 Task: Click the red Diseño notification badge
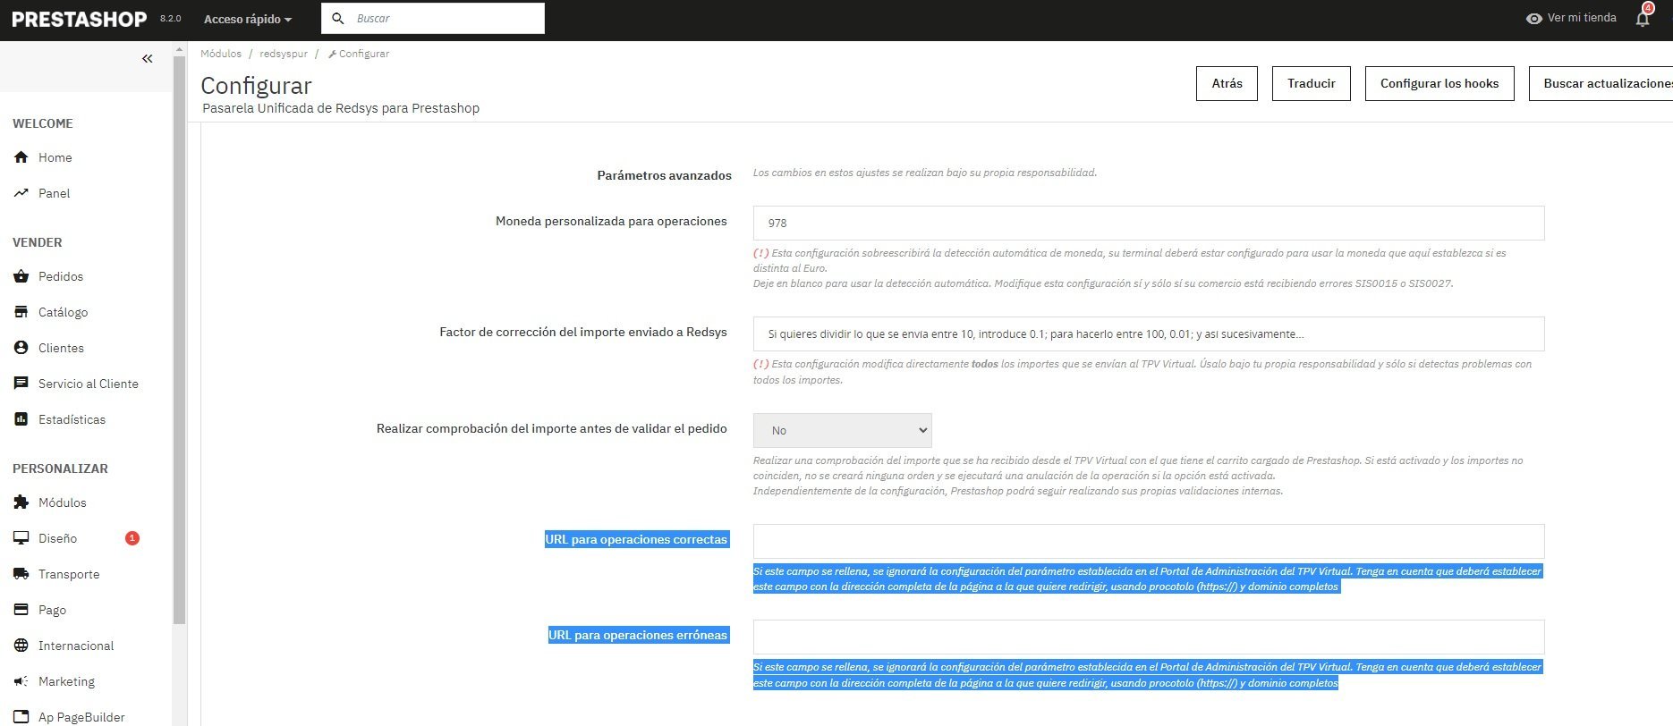click(x=132, y=538)
